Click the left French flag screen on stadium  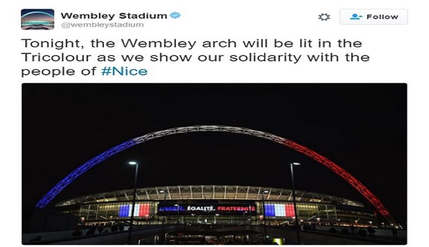coord(134,211)
